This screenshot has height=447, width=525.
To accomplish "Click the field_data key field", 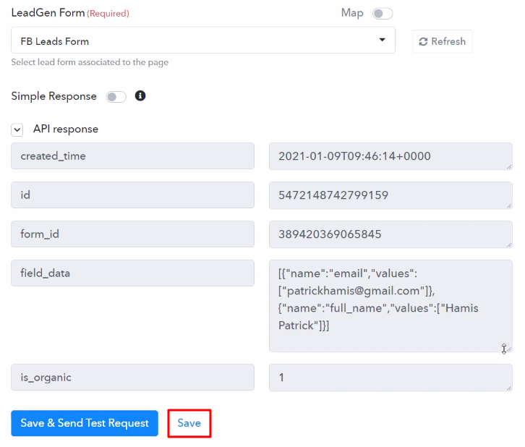I will (x=132, y=273).
